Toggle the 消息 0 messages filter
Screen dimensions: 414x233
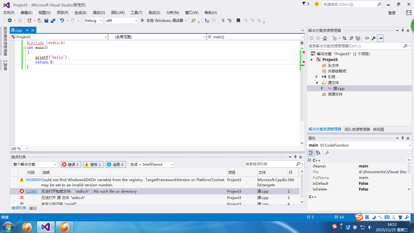point(115,164)
